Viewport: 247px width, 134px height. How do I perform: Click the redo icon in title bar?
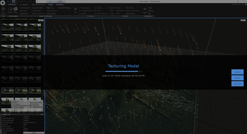click(33, 2)
